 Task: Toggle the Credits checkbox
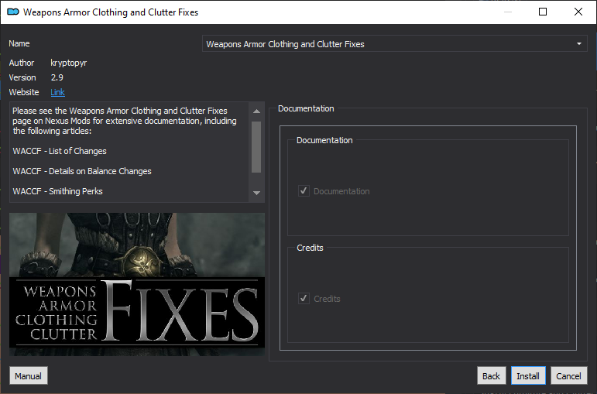coord(304,298)
